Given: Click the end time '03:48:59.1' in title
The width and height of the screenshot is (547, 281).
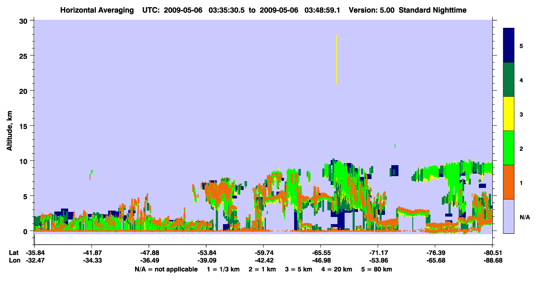Looking at the screenshot, I should (x=323, y=10).
